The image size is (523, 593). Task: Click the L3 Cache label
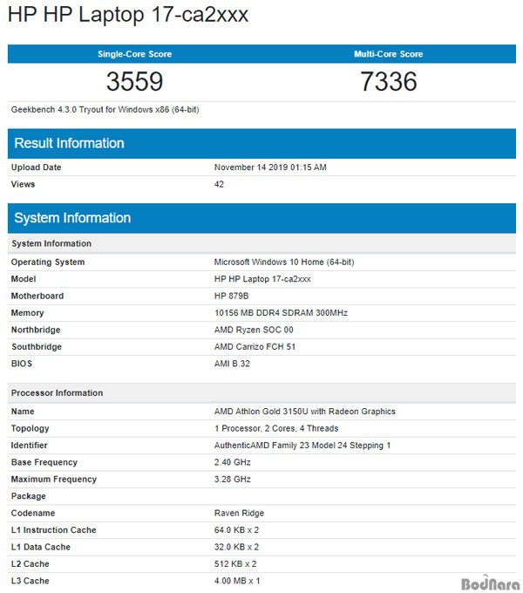click(x=31, y=581)
